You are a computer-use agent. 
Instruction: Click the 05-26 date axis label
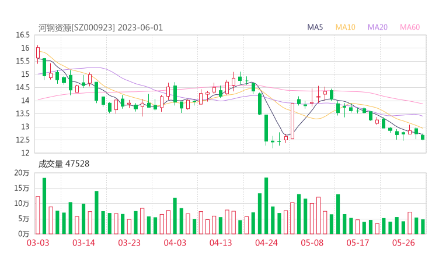click(x=403, y=243)
